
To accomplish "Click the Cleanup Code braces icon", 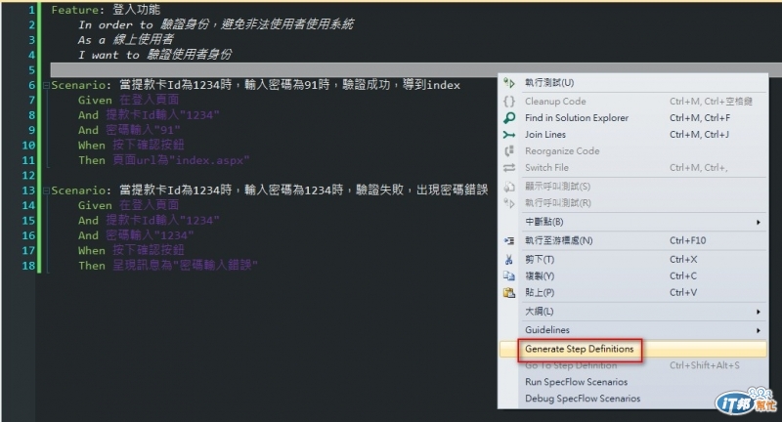I will (508, 102).
